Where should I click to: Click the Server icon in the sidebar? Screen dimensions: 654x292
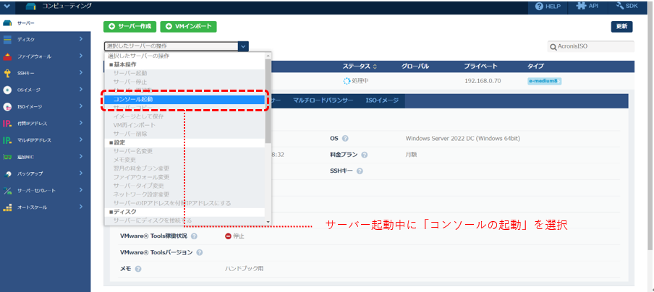pyautogui.click(x=7, y=24)
